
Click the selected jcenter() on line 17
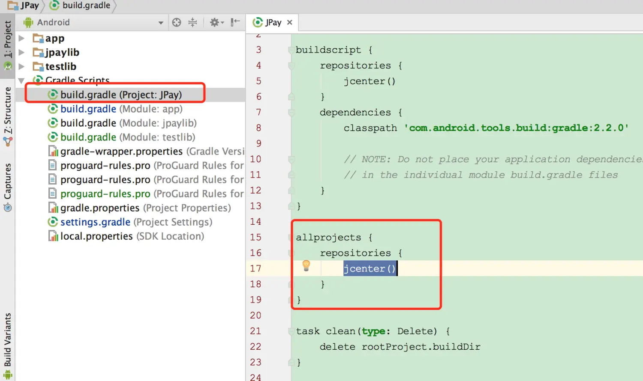click(370, 268)
